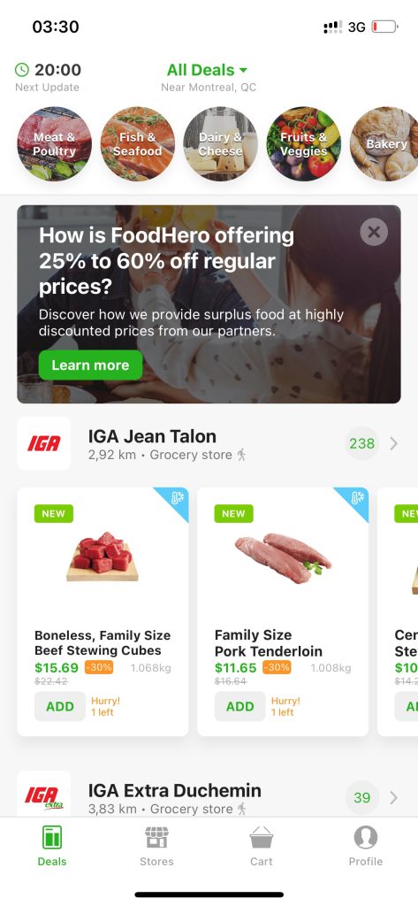Switch to the Stores tab

click(x=156, y=847)
